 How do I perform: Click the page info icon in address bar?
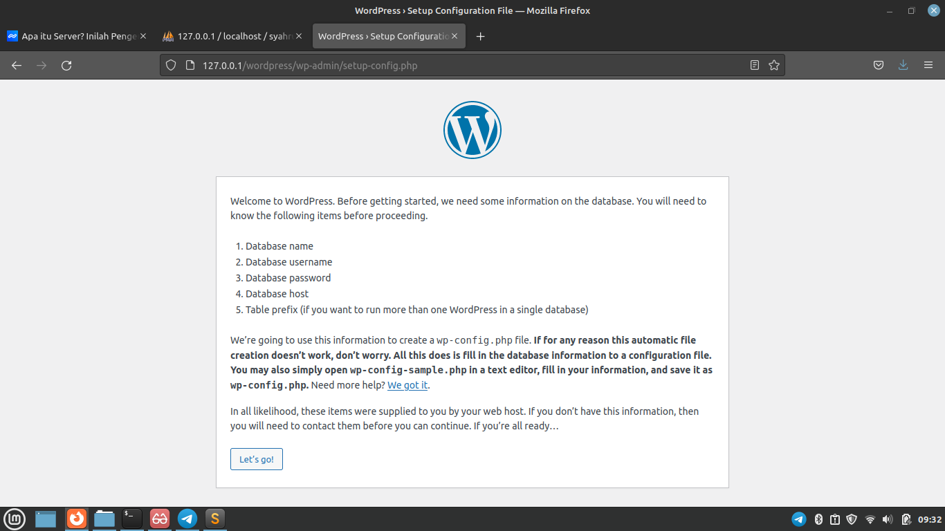[190, 66]
